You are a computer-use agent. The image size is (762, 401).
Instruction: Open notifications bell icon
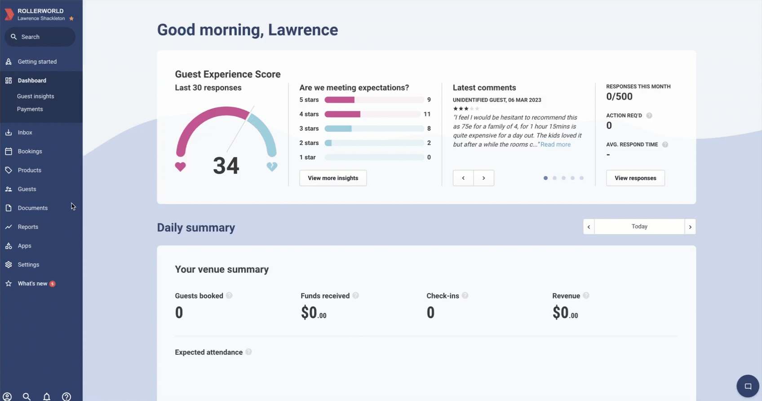pos(47,397)
